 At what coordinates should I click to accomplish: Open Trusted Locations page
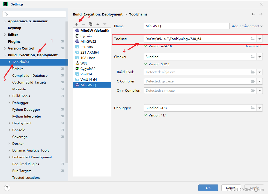point(26,178)
